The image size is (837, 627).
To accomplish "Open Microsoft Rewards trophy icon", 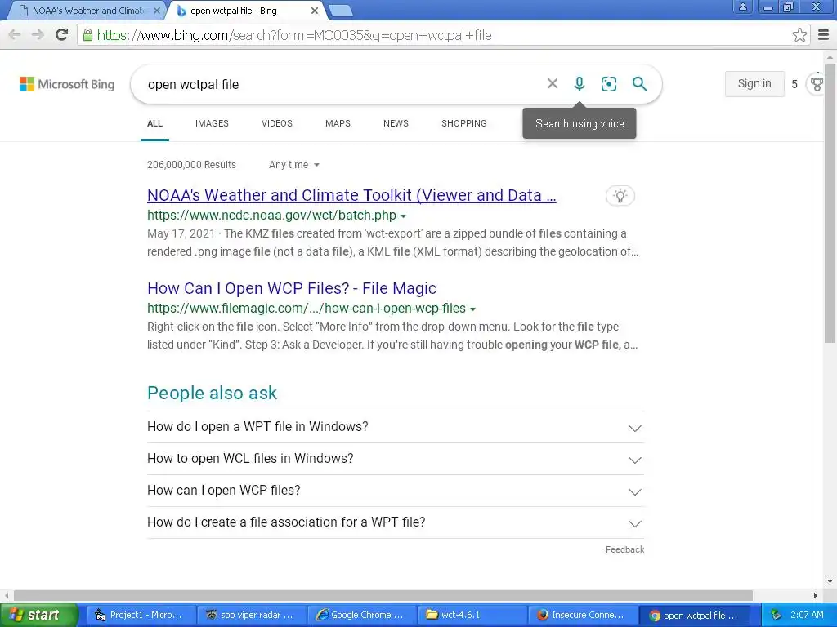I will coord(817,84).
